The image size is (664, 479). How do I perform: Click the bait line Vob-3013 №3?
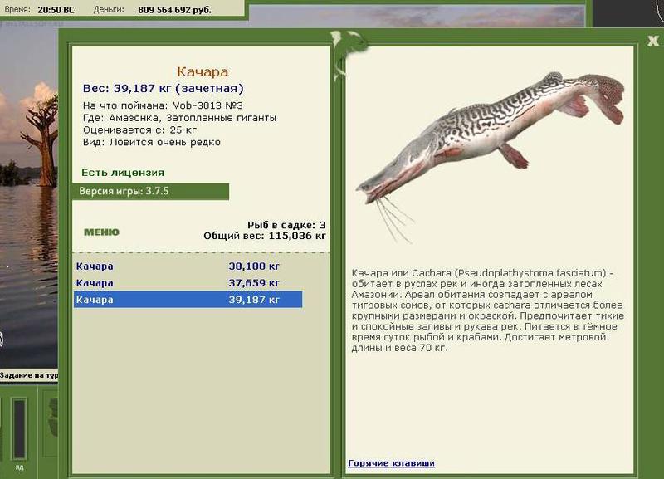[163, 105]
